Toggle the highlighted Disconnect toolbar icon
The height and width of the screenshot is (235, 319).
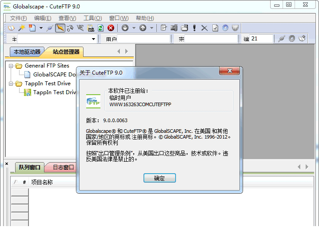[60, 28]
